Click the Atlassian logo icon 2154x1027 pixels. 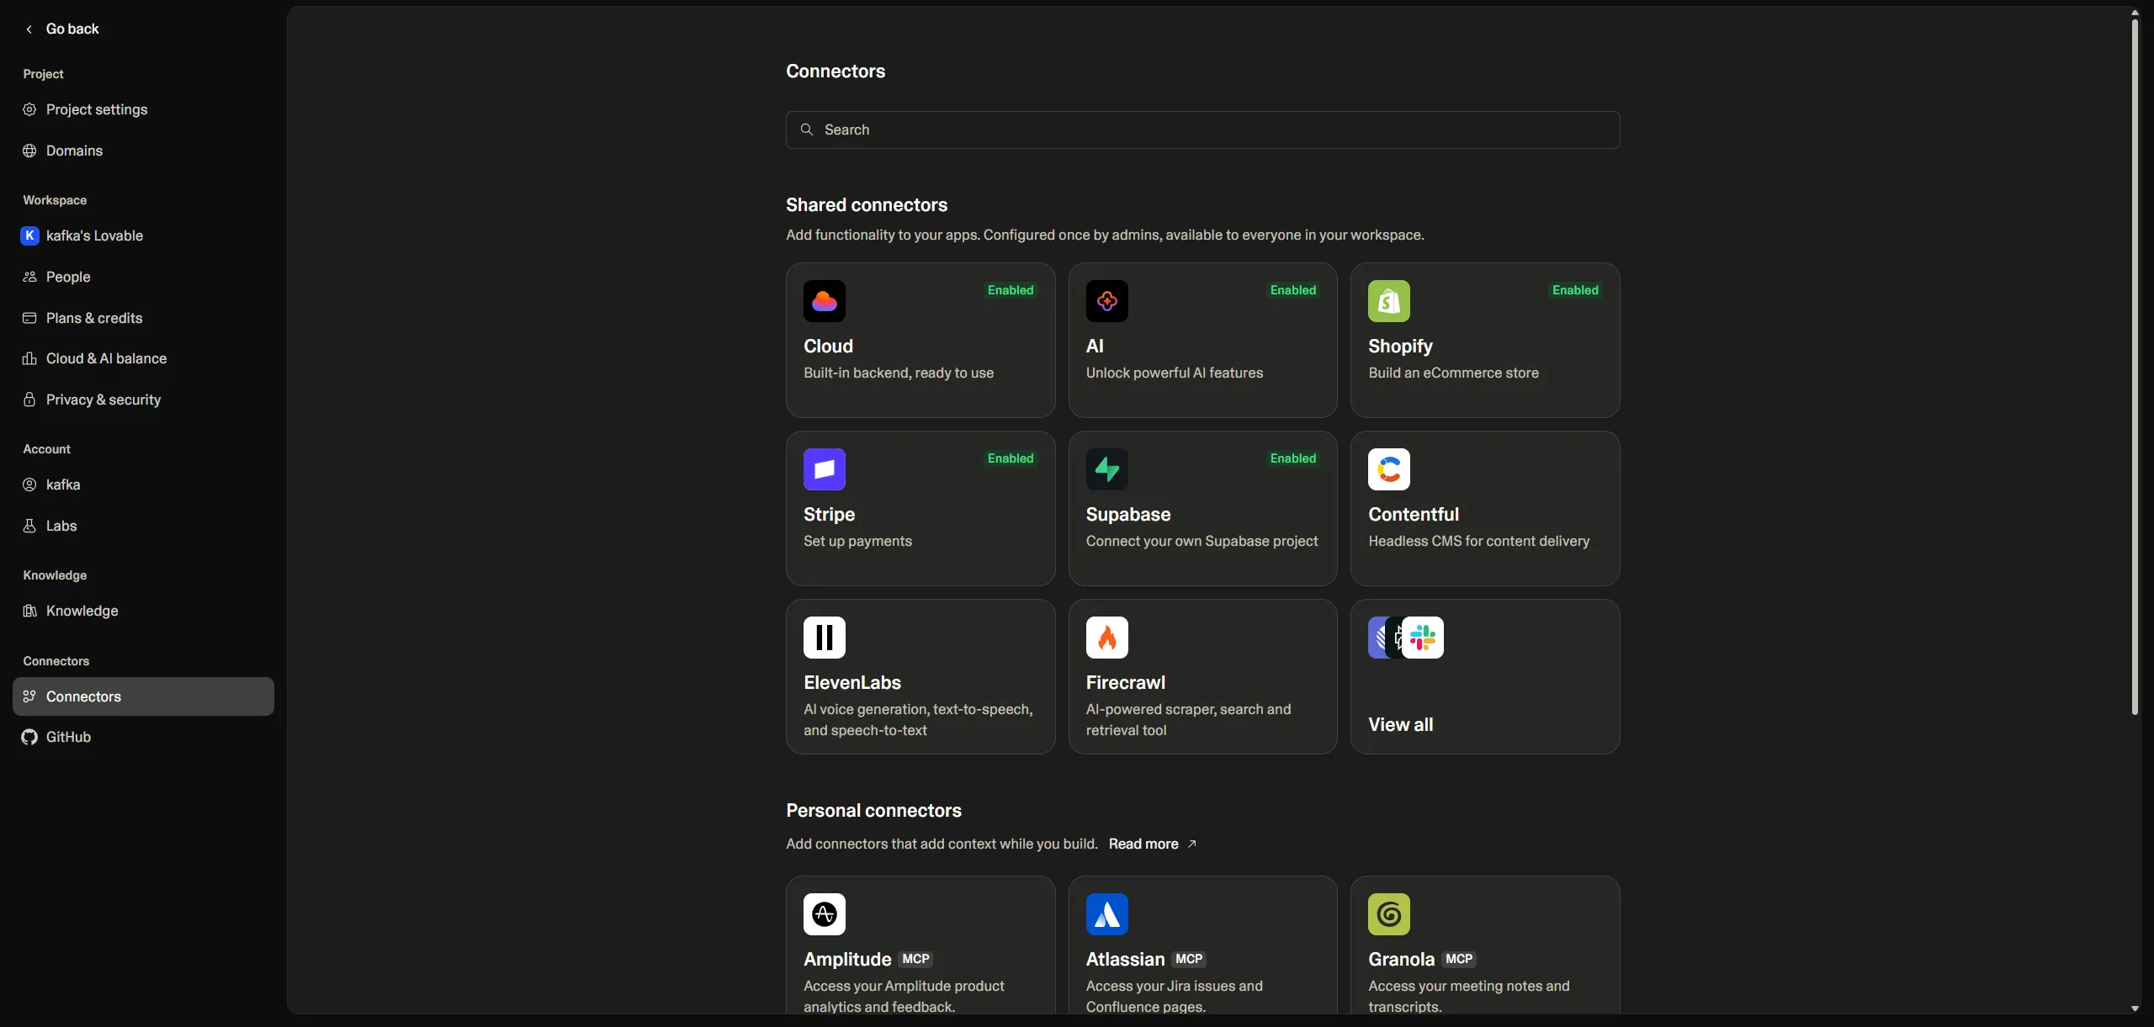click(x=1106, y=913)
